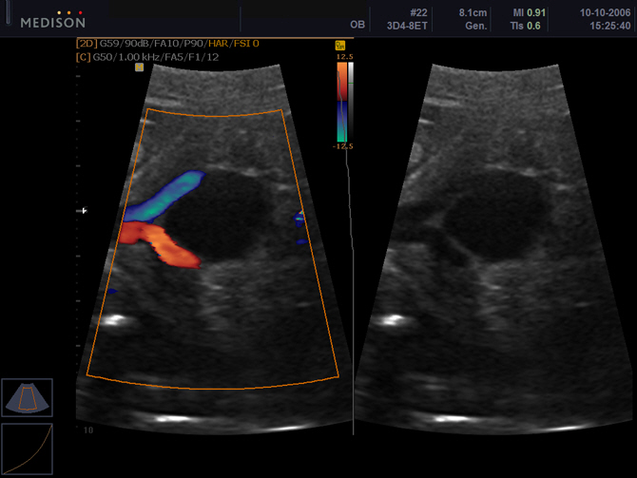This screenshot has width=637, height=478.
Task: Click the HAR harmonic setting text
Action: point(219,44)
